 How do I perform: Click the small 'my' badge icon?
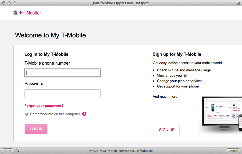coord(16,13)
